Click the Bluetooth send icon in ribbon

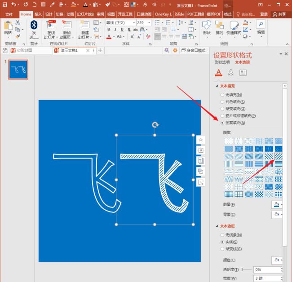tap(34, 25)
